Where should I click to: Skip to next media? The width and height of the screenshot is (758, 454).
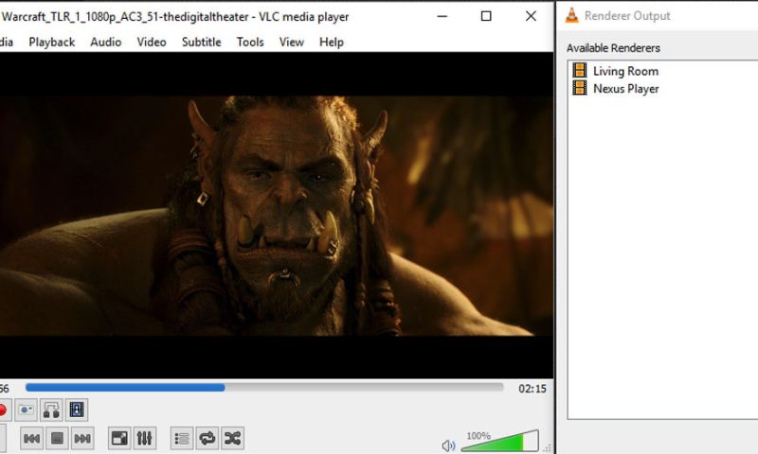82,438
